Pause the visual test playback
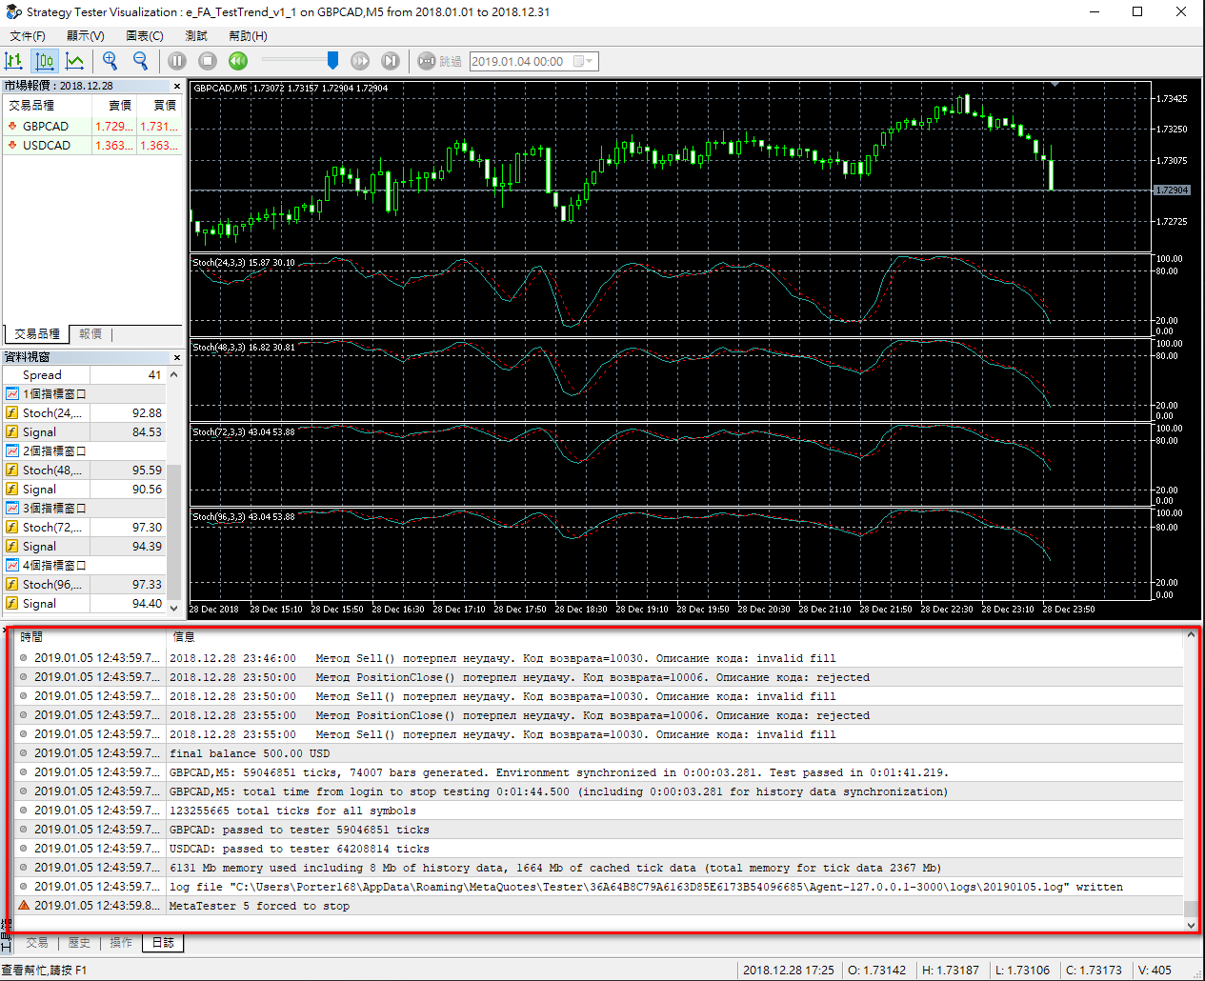The width and height of the screenshot is (1205, 981). click(x=177, y=61)
